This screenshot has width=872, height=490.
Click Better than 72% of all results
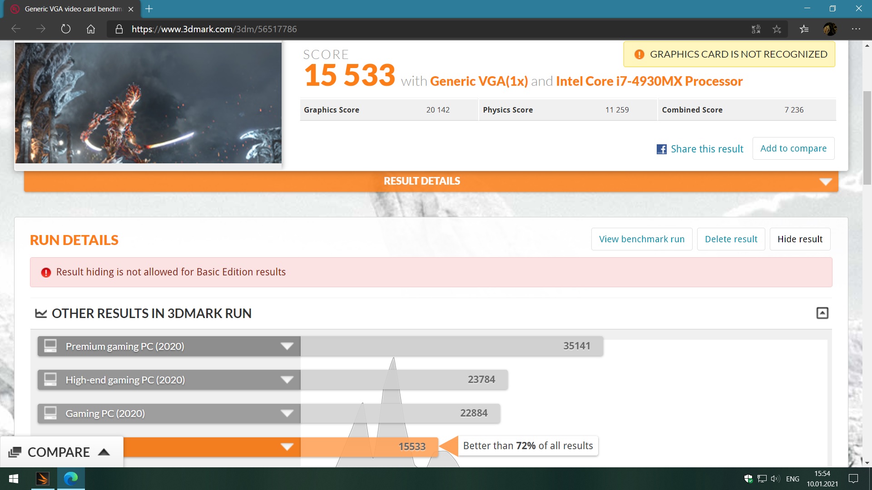pos(528,446)
